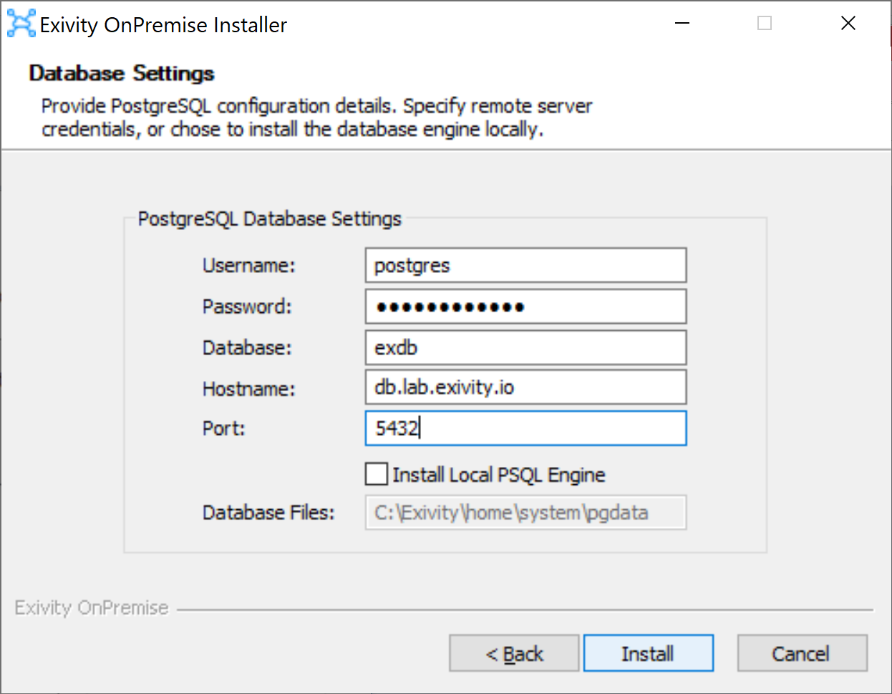Screen dimensions: 892x694
Task: Click the Port: label
Action: [x=224, y=428]
